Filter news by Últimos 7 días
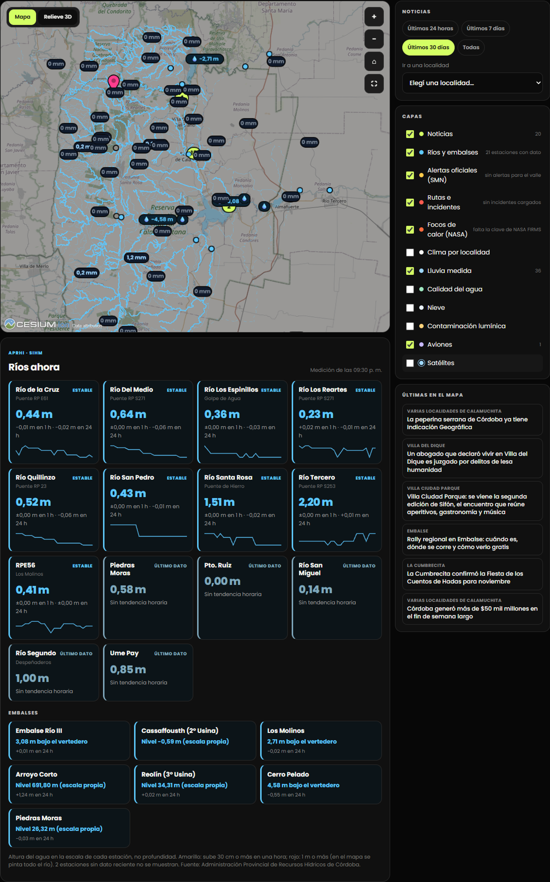Screen dimensions: 550x882 click(x=485, y=28)
